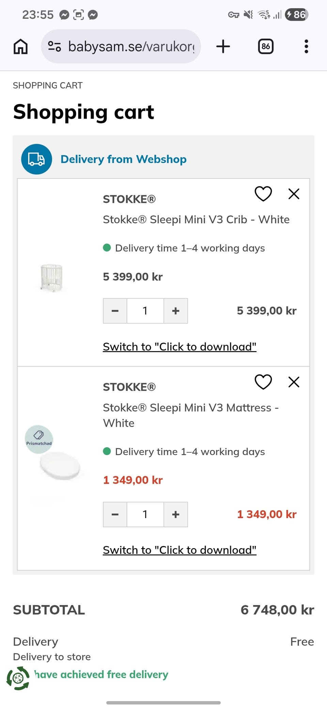The image size is (327, 709).
Task: Increase mattress quantity with plus button
Action: click(x=176, y=514)
